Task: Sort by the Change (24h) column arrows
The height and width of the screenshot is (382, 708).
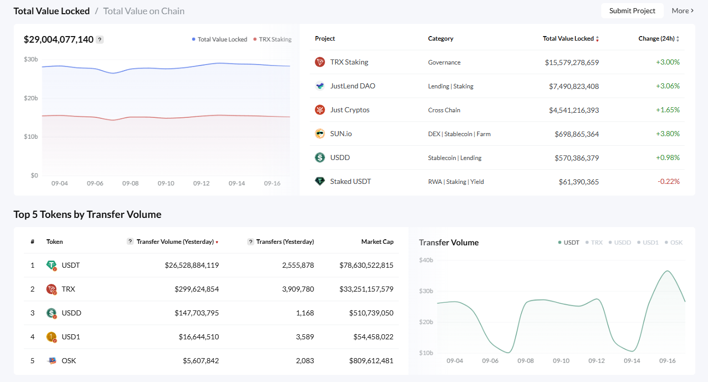Action: coord(677,39)
